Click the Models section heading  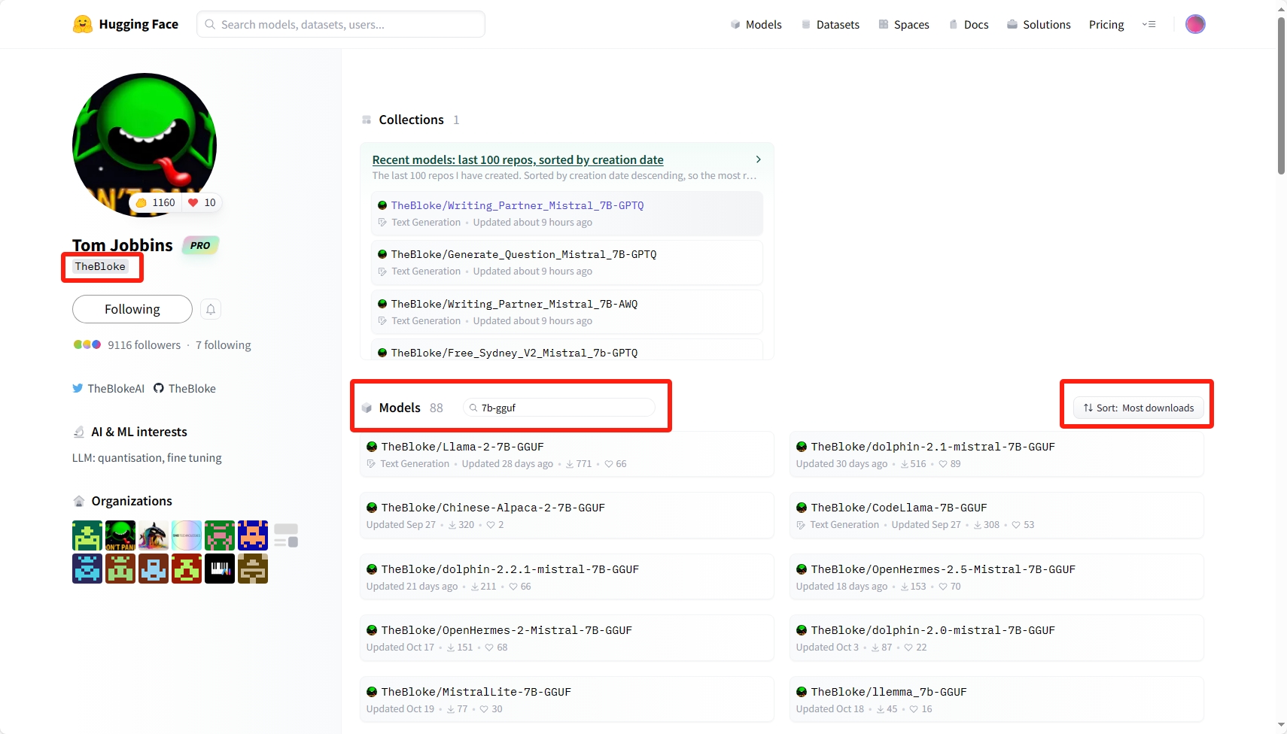click(400, 408)
